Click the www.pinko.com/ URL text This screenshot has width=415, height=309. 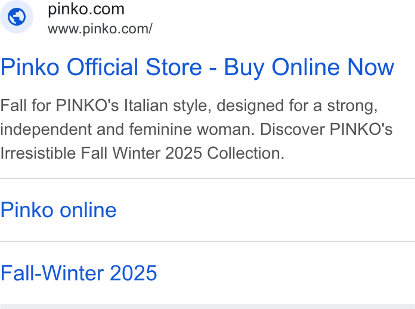coord(100,29)
